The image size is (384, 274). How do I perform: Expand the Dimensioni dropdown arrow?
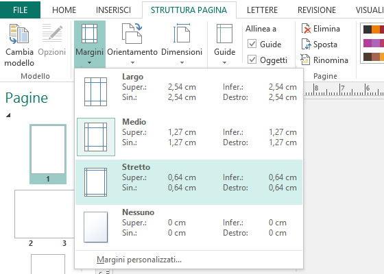coord(182,62)
